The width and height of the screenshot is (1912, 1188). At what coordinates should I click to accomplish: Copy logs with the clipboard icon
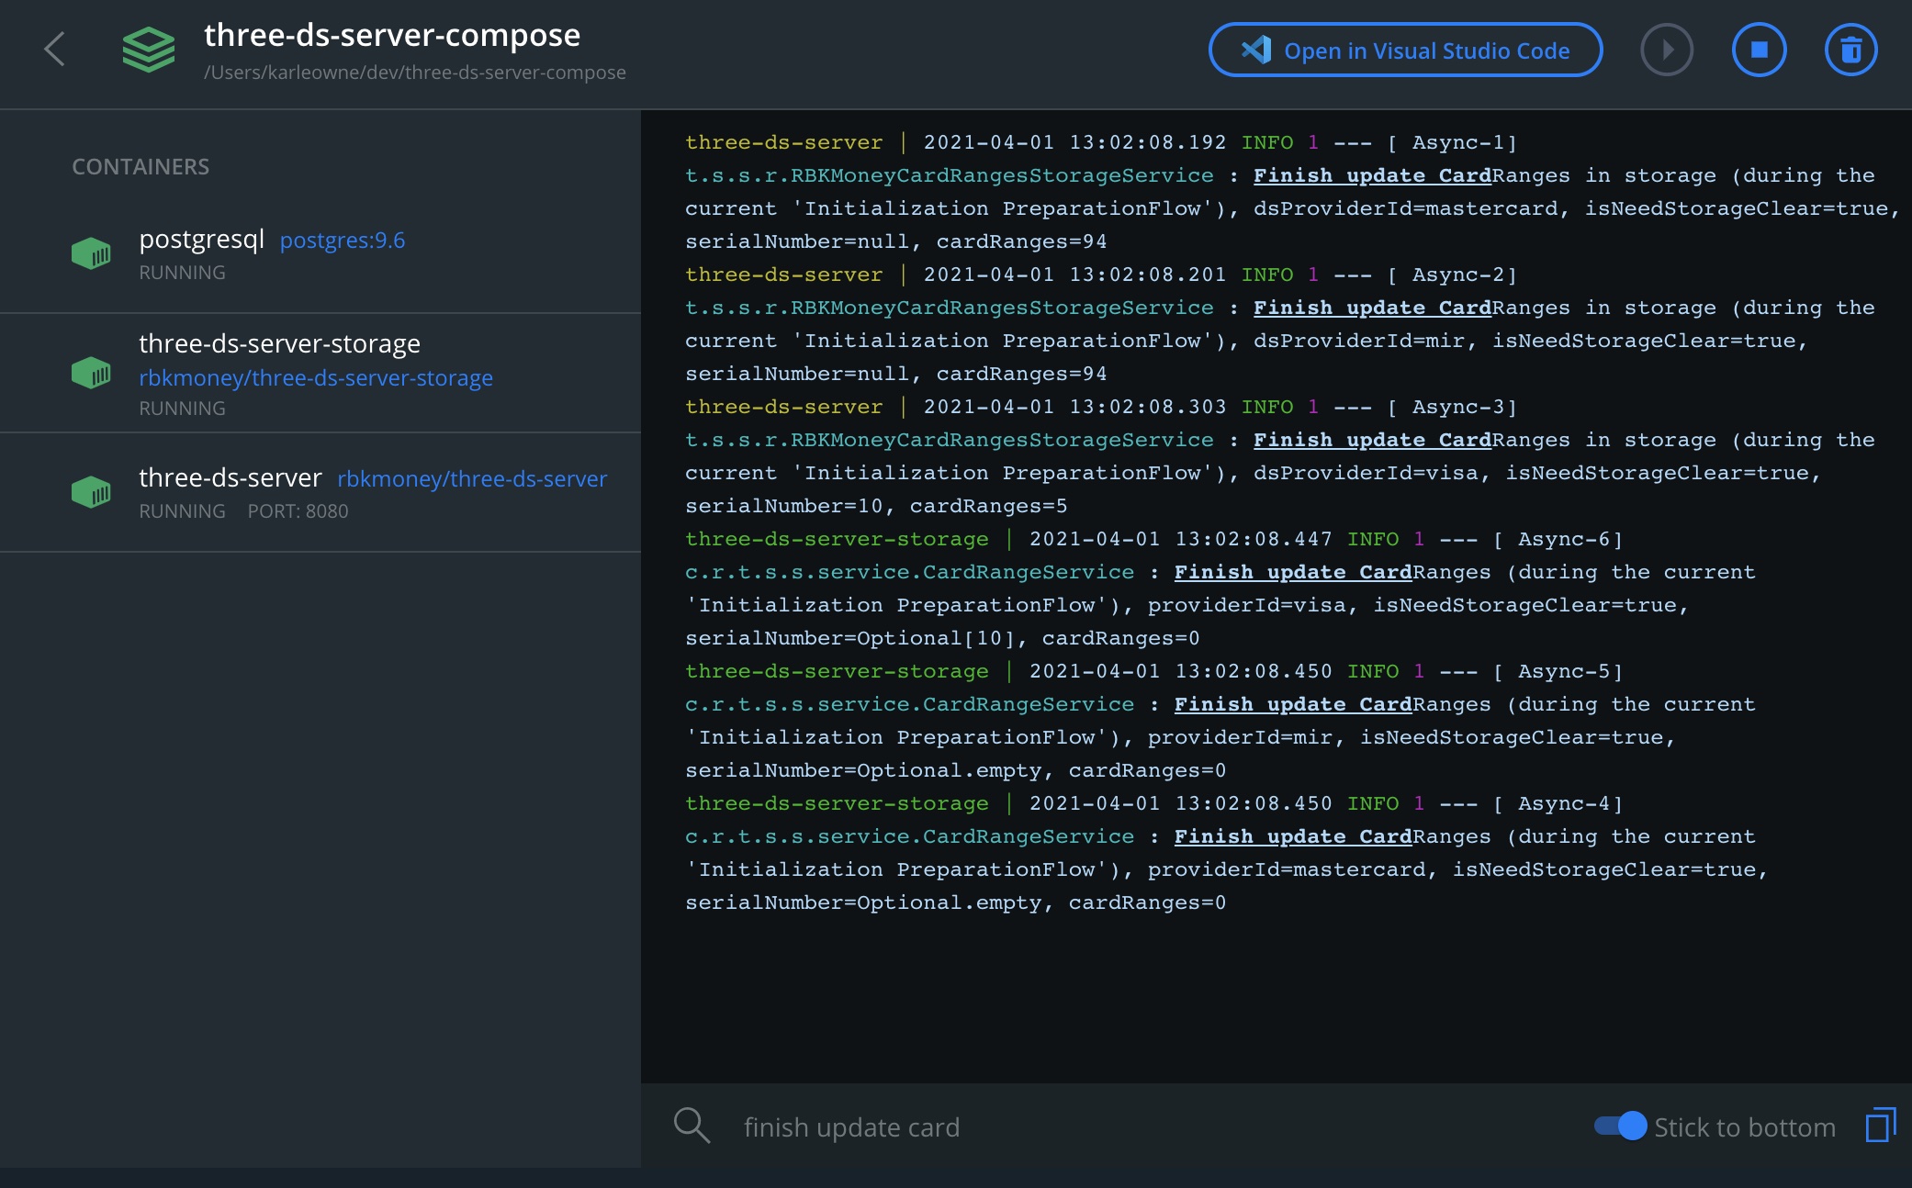[1881, 1126]
